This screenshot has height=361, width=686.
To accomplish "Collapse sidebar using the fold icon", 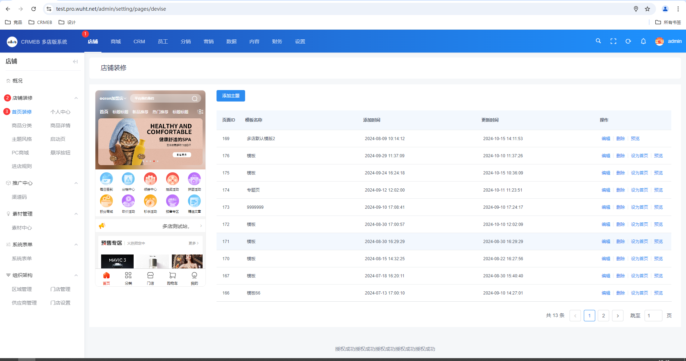I will [x=75, y=61].
